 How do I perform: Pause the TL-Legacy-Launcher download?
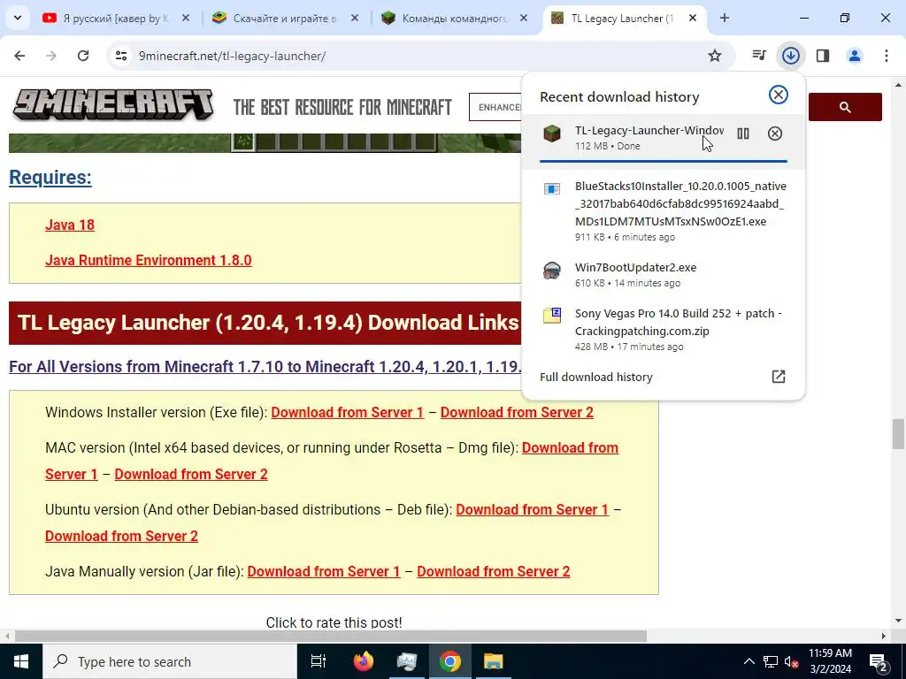click(x=743, y=134)
